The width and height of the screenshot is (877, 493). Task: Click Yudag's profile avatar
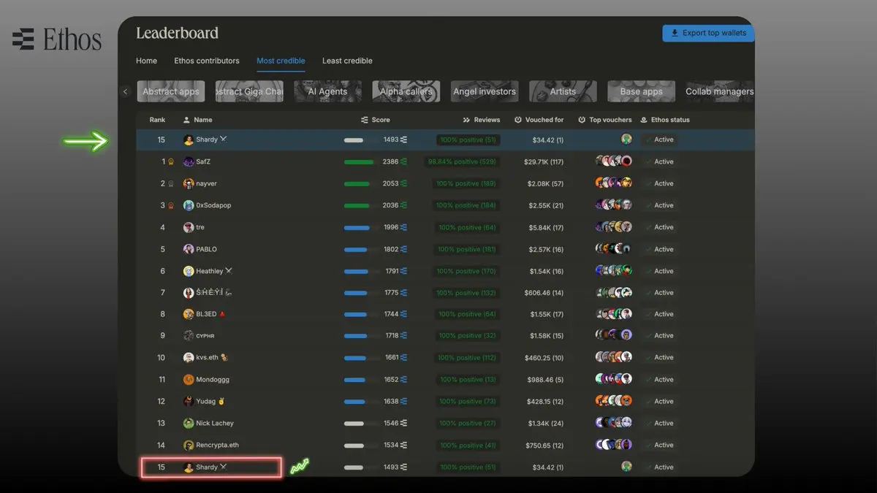[189, 401]
